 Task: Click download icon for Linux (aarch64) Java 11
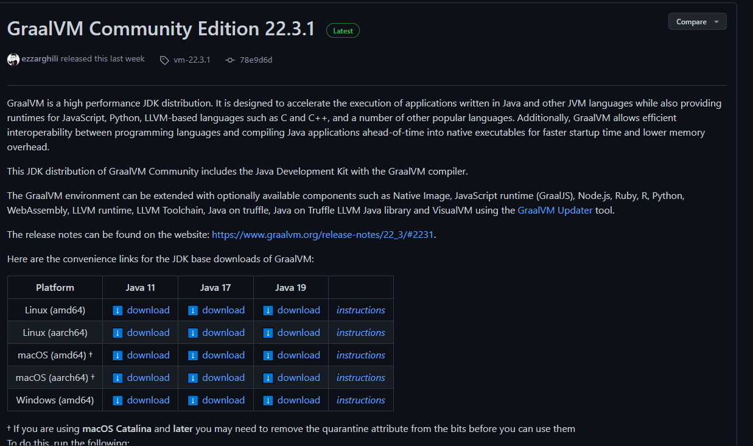coord(118,333)
